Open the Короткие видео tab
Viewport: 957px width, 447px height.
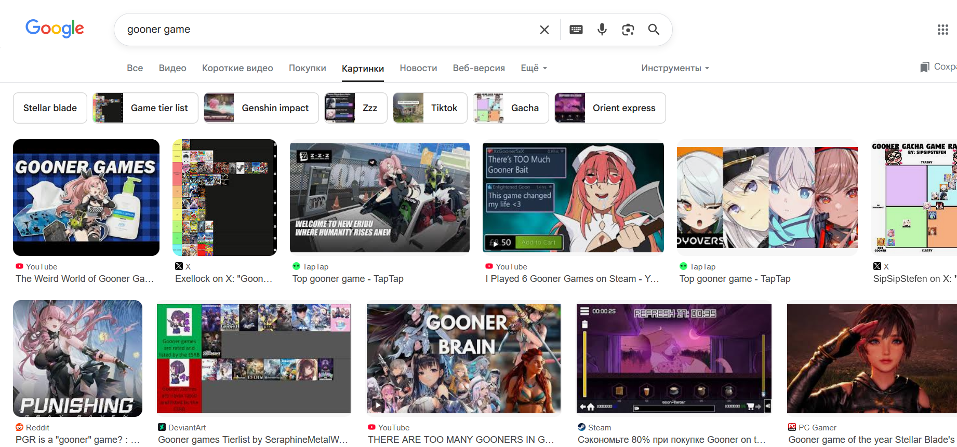[237, 68]
